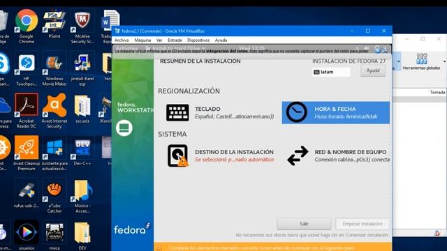The height and width of the screenshot is (251, 447).
Task: Click the Tomada column header in VirtualBox Manager
Action: click(x=437, y=92)
